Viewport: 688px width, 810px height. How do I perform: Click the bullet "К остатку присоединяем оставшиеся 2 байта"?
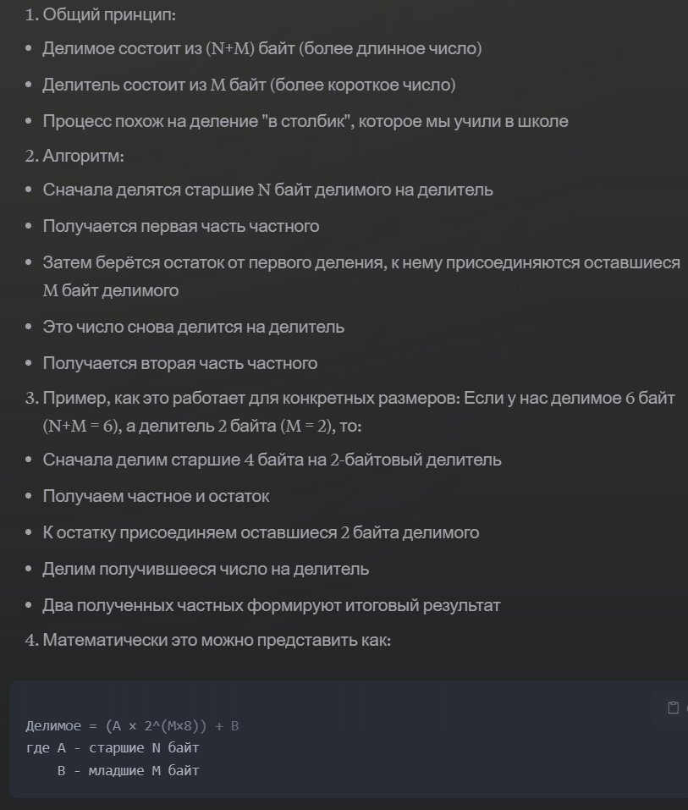click(x=261, y=532)
